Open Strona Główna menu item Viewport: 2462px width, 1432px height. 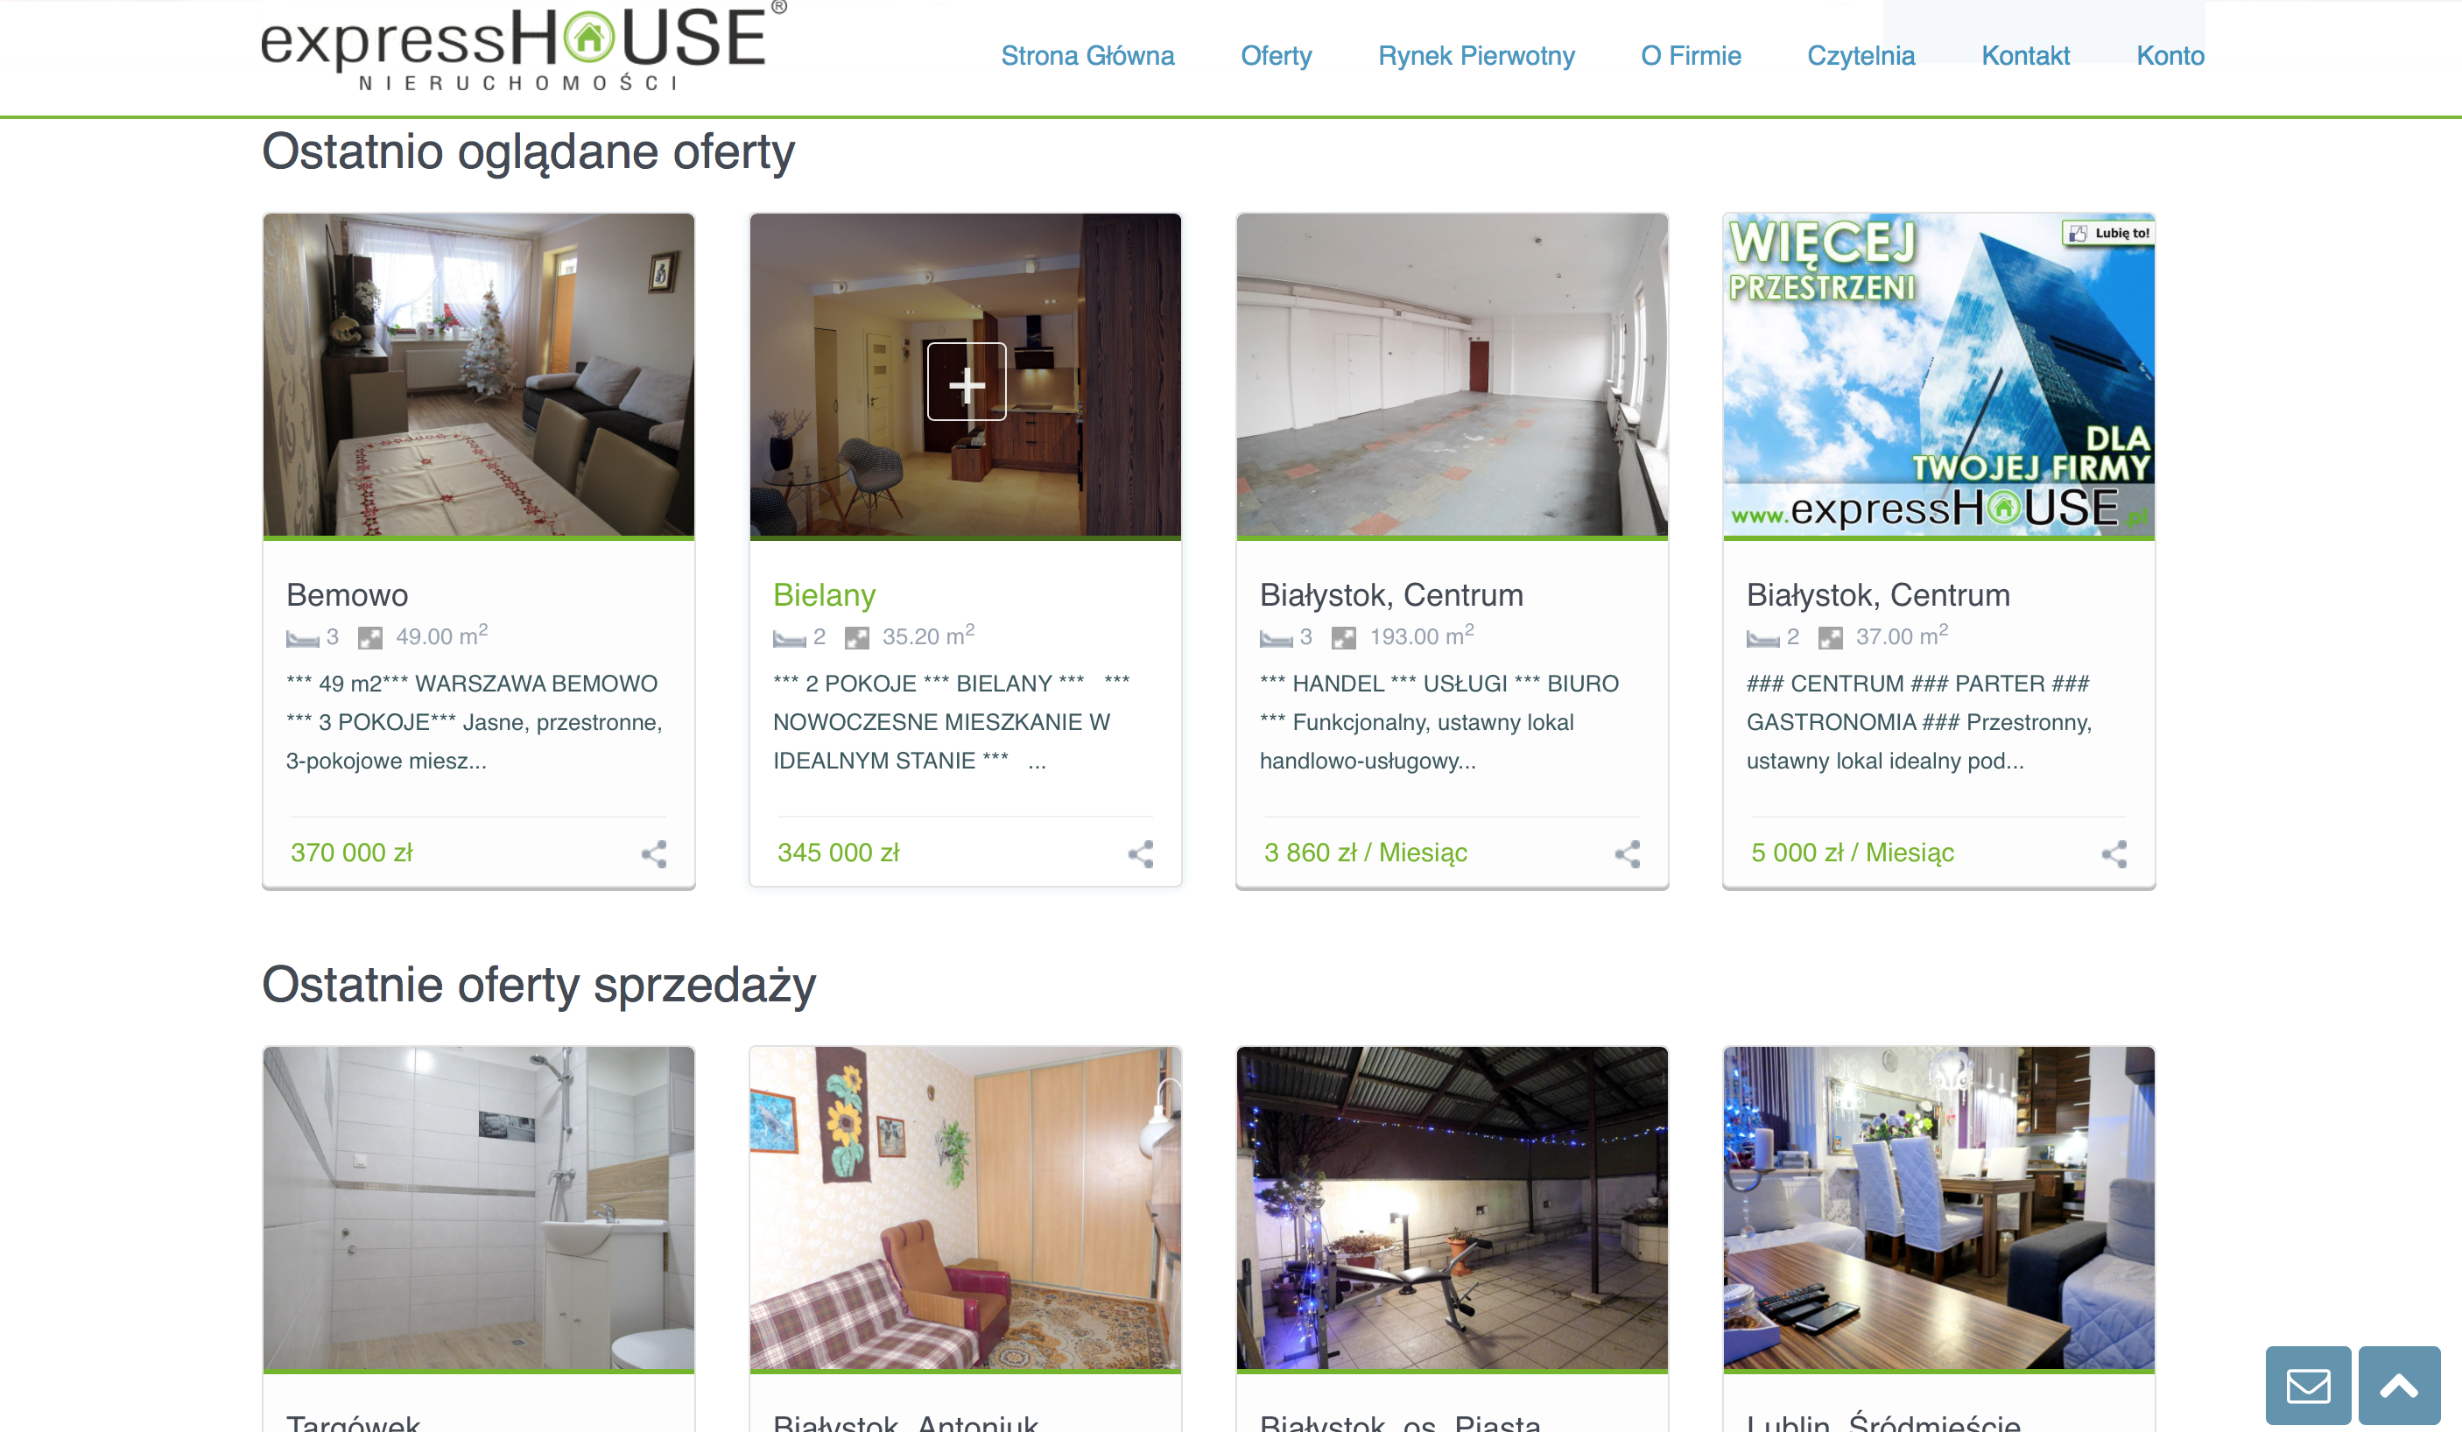1087,56
